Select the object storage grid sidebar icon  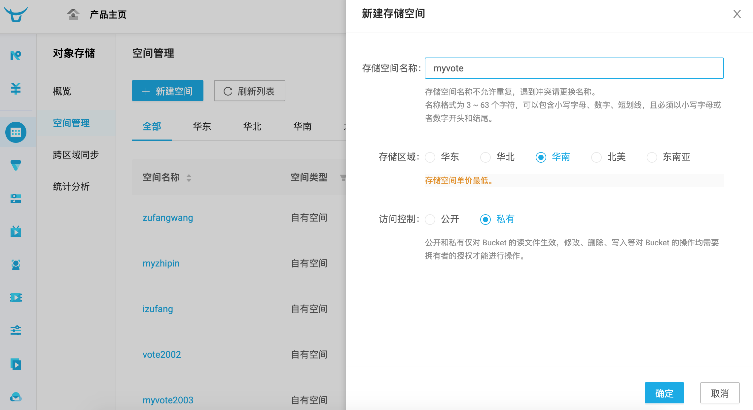click(x=16, y=133)
